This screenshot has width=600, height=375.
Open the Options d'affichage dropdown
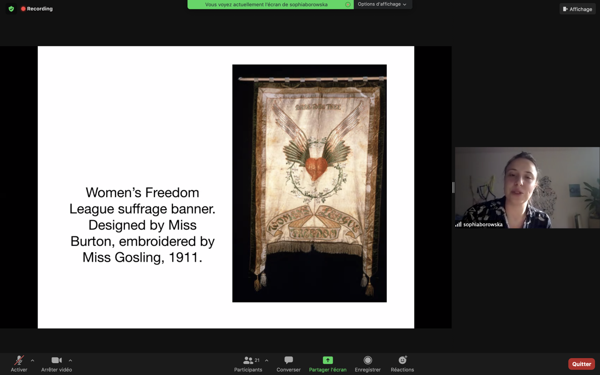[382, 4]
